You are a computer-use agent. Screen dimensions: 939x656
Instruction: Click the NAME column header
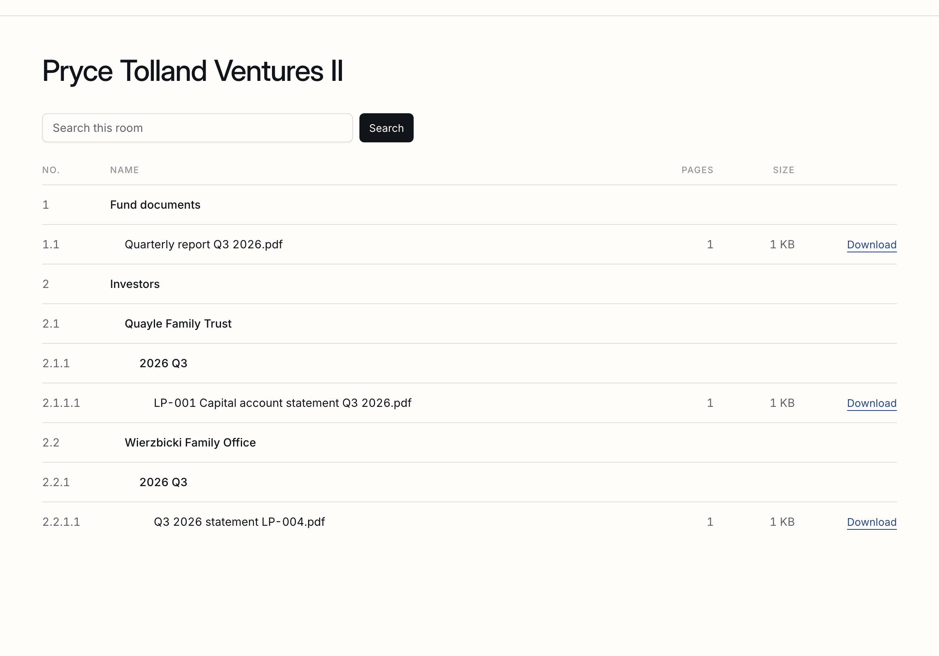(124, 170)
